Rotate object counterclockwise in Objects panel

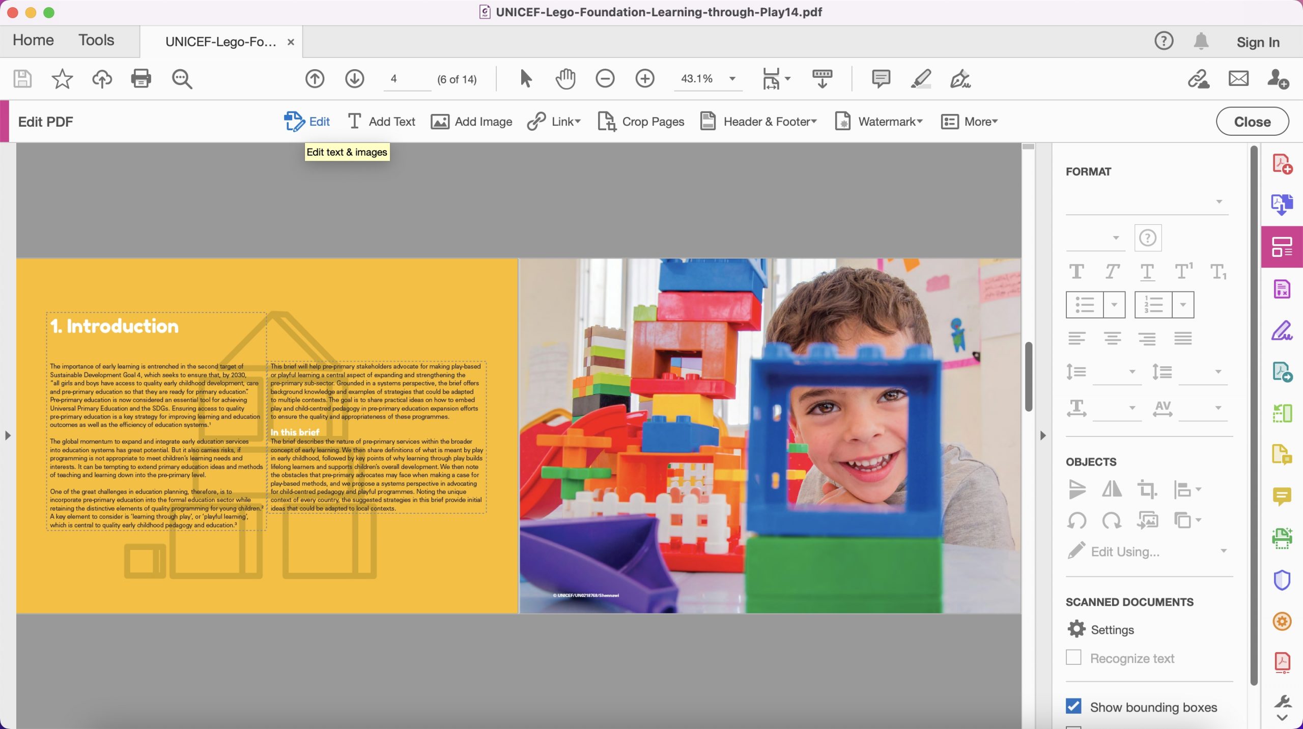tap(1078, 520)
